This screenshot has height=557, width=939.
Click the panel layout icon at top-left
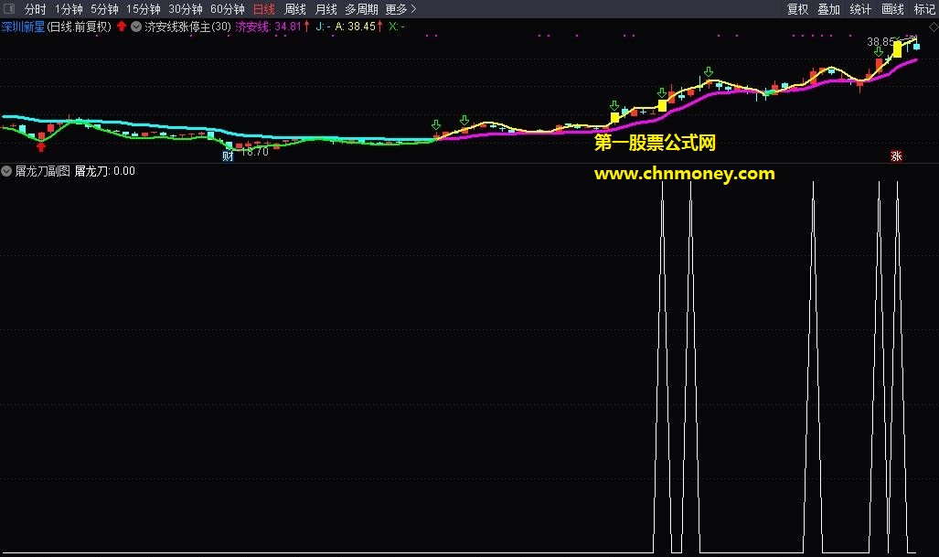9,8
